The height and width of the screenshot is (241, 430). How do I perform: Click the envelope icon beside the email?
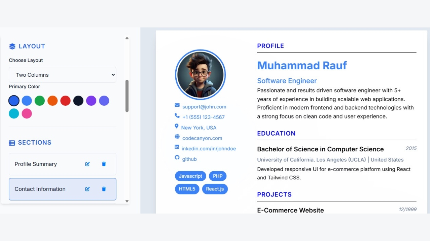pyautogui.click(x=177, y=105)
